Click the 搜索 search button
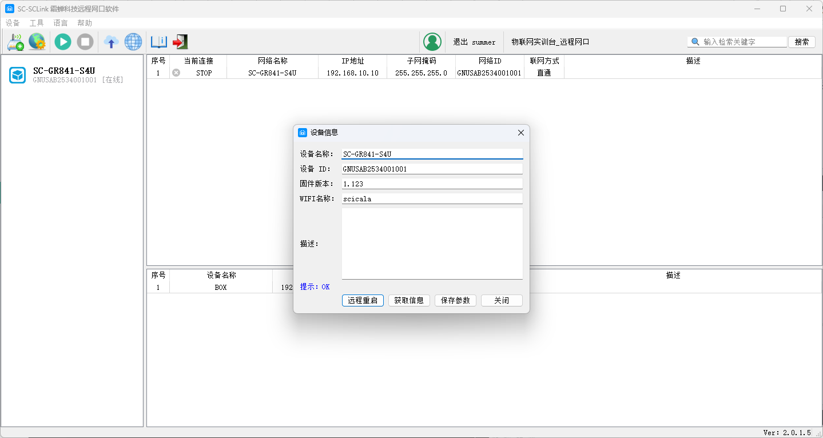The image size is (823, 438). [x=802, y=42]
